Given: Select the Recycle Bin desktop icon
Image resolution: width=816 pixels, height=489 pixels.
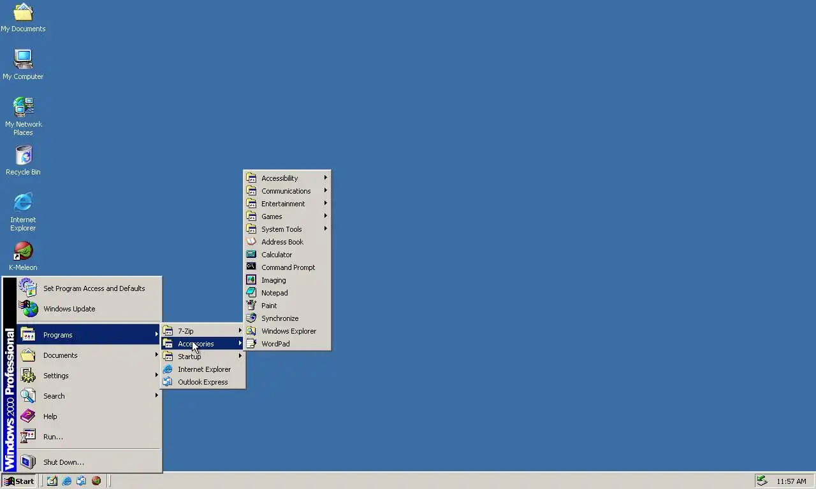Looking at the screenshot, I should pyautogui.click(x=23, y=160).
